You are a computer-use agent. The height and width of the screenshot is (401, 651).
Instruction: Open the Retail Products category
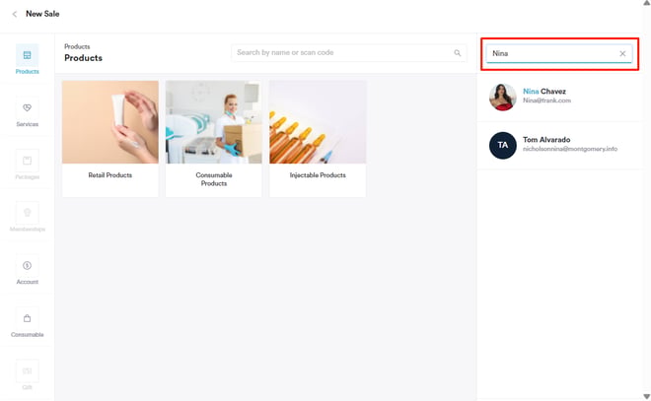tap(110, 139)
